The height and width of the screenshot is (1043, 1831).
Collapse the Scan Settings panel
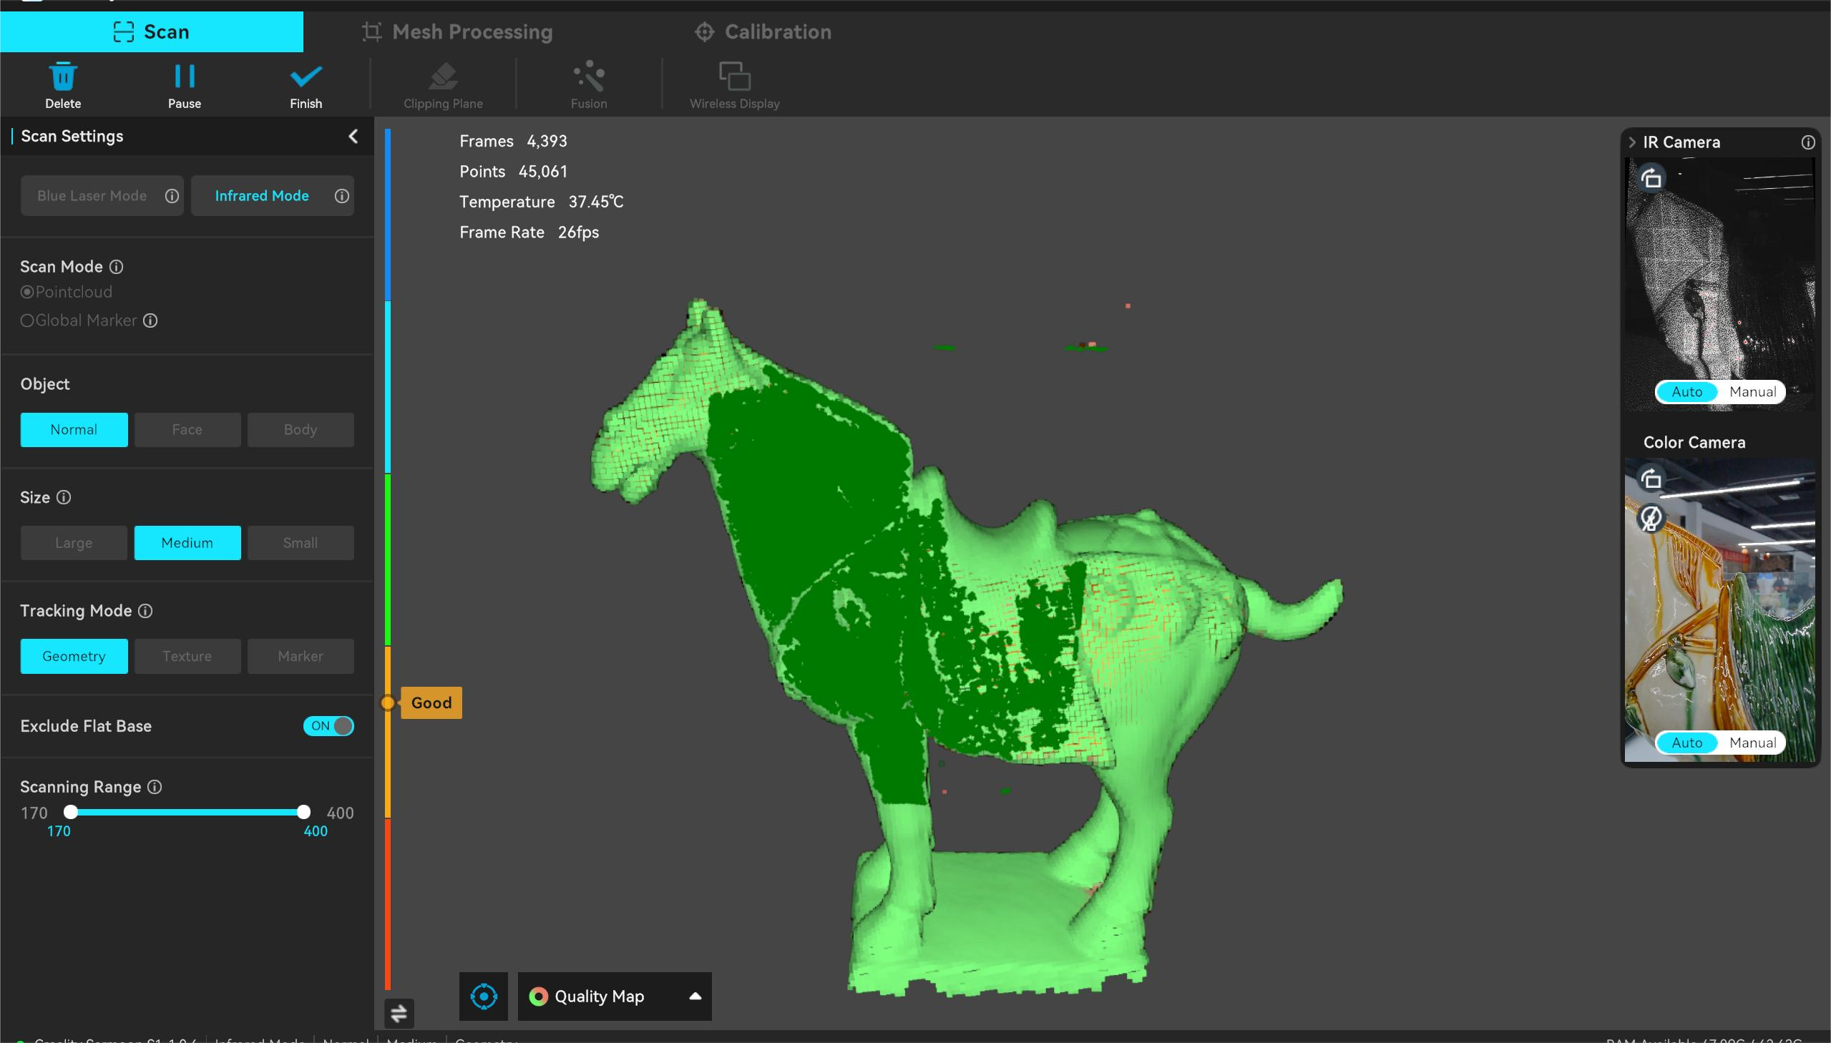(353, 136)
